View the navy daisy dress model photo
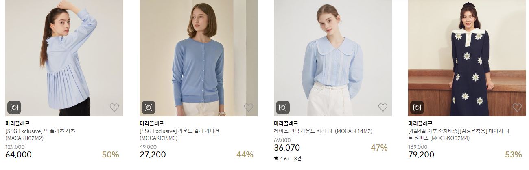Image resolution: width=529 pixels, height=170 pixels. (467, 58)
